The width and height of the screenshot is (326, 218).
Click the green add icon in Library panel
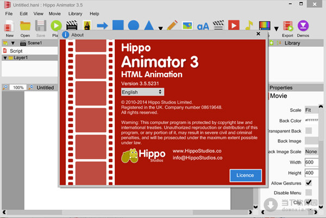point(271,43)
